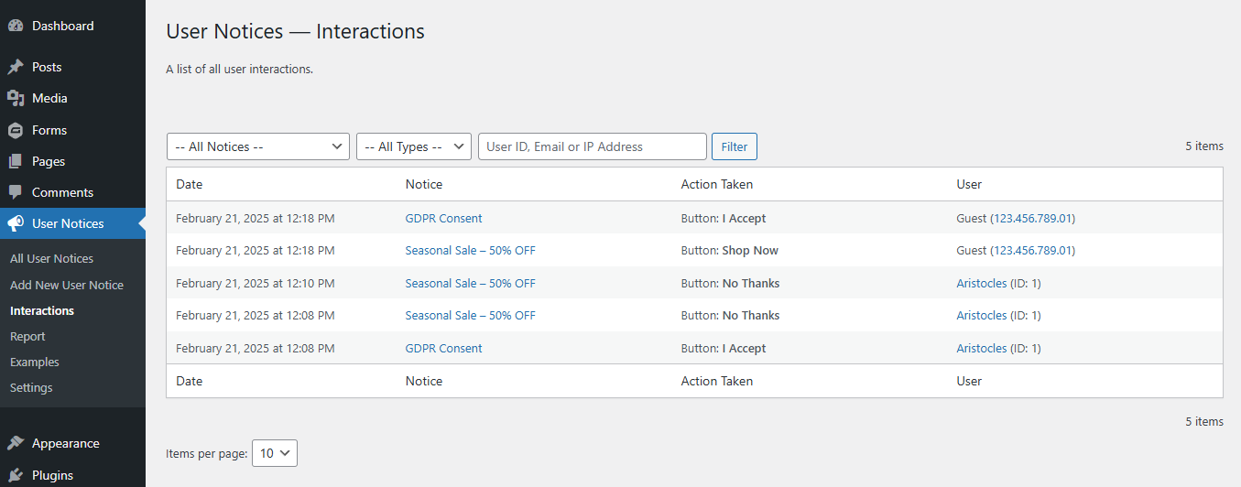
Task: Click the Dashboard gauge icon
Action: point(16,26)
